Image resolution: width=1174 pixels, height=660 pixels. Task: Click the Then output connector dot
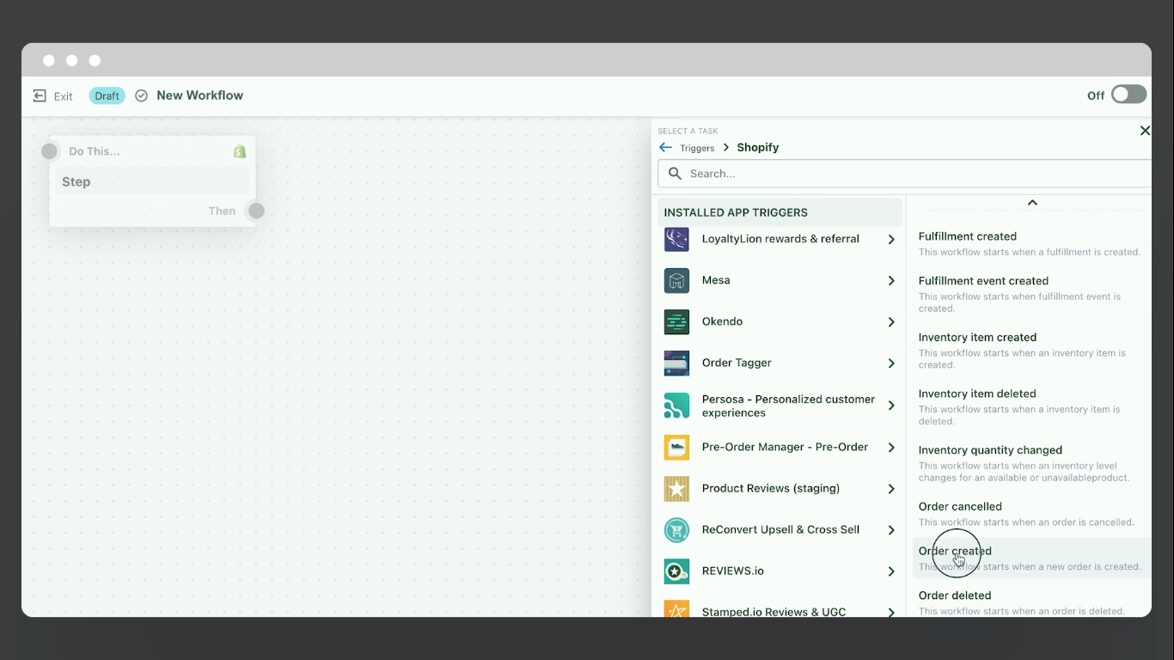[256, 211]
